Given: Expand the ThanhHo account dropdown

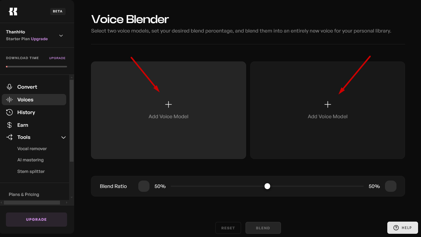Looking at the screenshot, I should click(61, 35).
